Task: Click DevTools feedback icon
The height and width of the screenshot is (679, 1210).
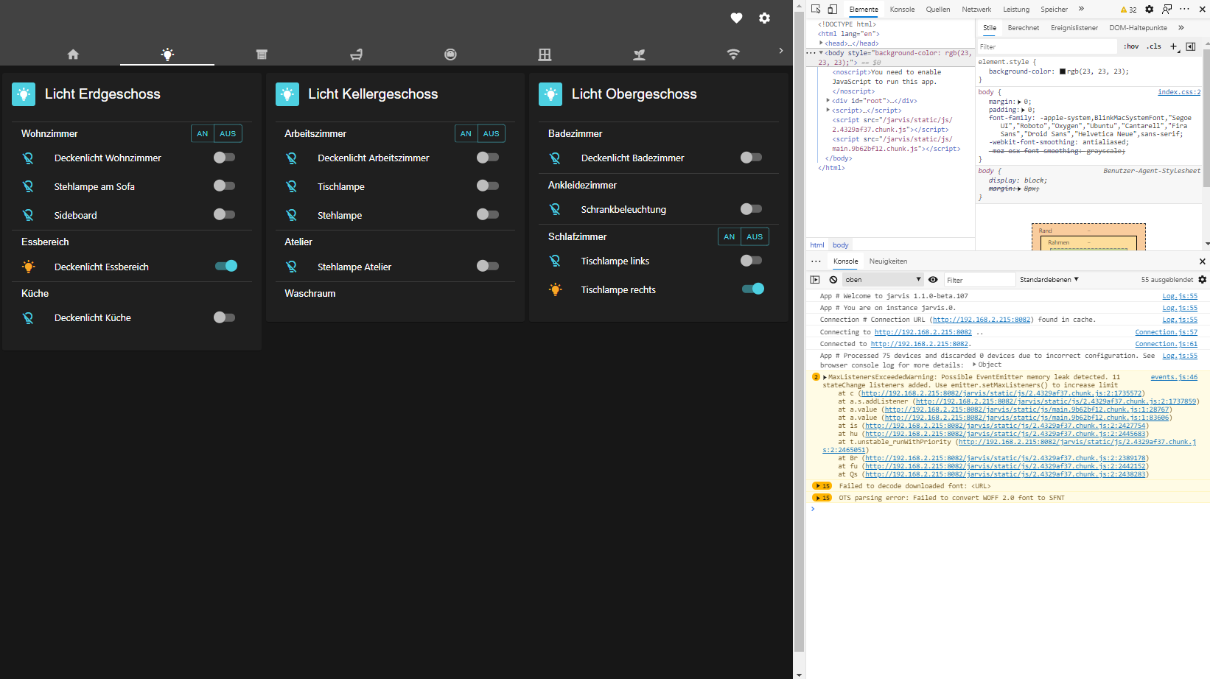Action: click(x=1167, y=9)
